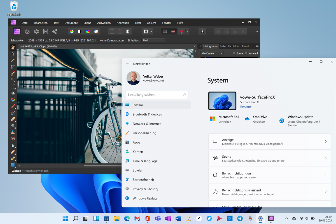
Task: Click the Rename link for Surface Pro X
Action: pyautogui.click(x=246, y=107)
